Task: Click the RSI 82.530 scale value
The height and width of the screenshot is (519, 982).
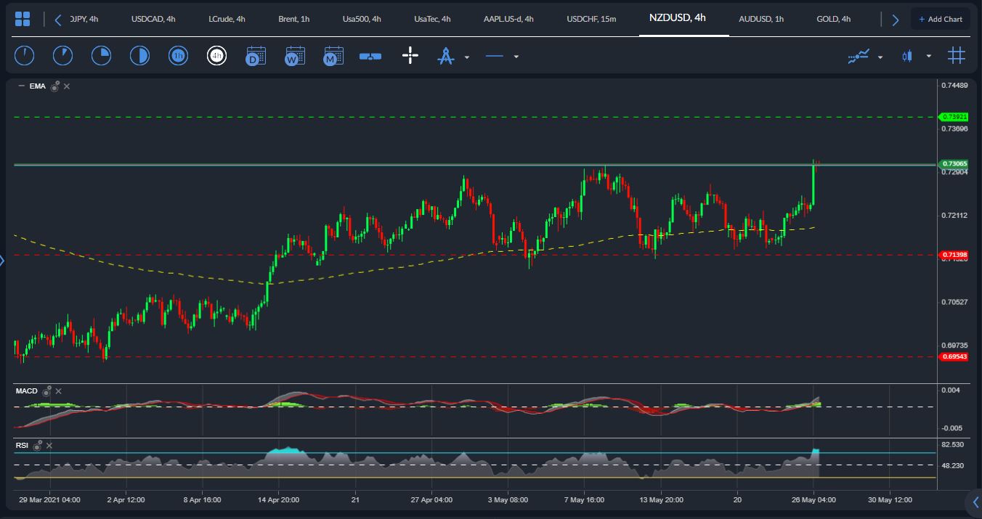Action: point(952,444)
